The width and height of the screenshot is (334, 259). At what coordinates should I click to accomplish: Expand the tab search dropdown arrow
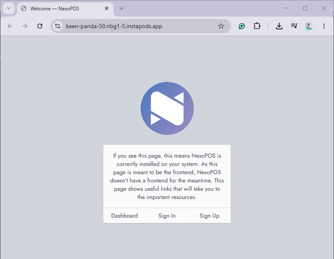(x=9, y=8)
